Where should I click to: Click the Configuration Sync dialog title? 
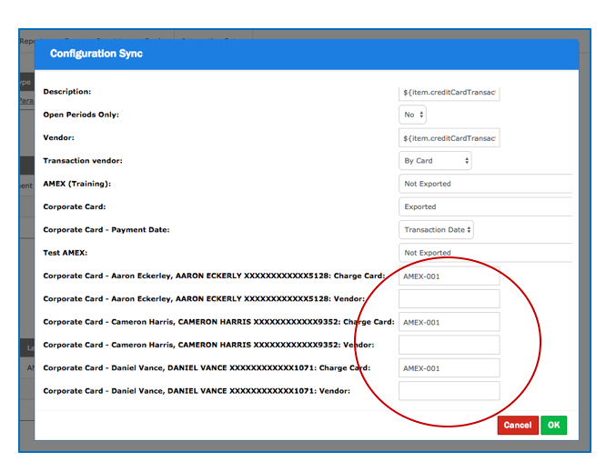click(x=96, y=54)
